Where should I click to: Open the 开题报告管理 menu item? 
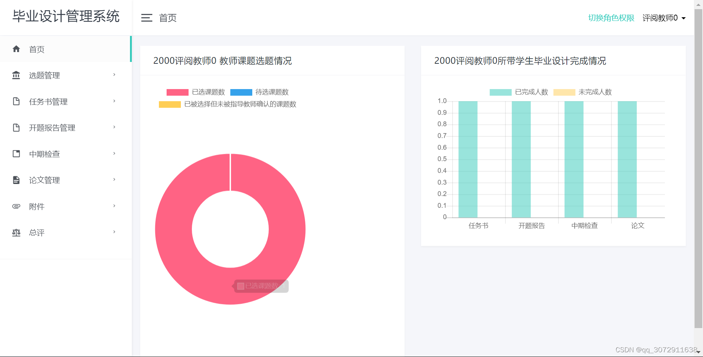pyautogui.click(x=66, y=128)
